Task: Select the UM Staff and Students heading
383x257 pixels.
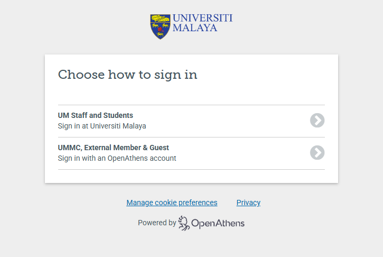Action: (x=96, y=115)
